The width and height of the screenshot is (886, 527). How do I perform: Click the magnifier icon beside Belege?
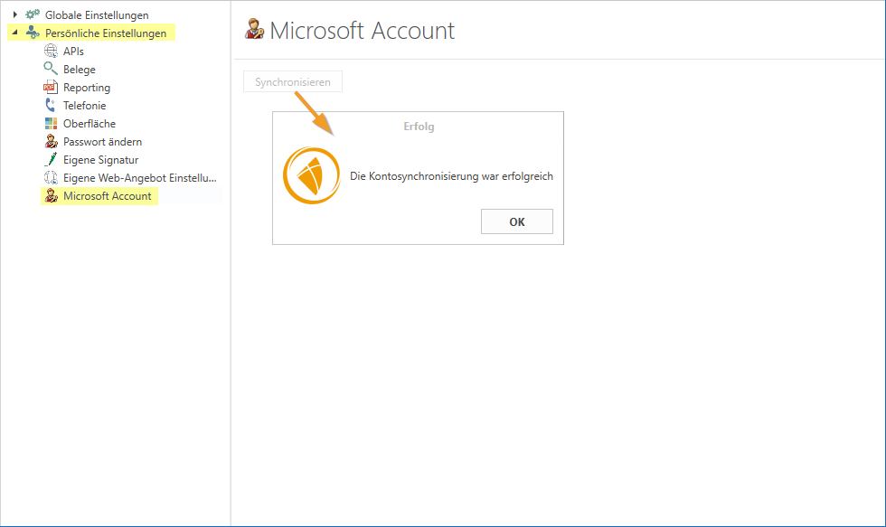coord(51,70)
